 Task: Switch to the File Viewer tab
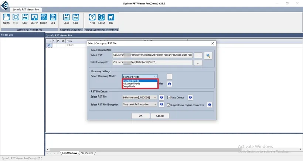[87, 153]
